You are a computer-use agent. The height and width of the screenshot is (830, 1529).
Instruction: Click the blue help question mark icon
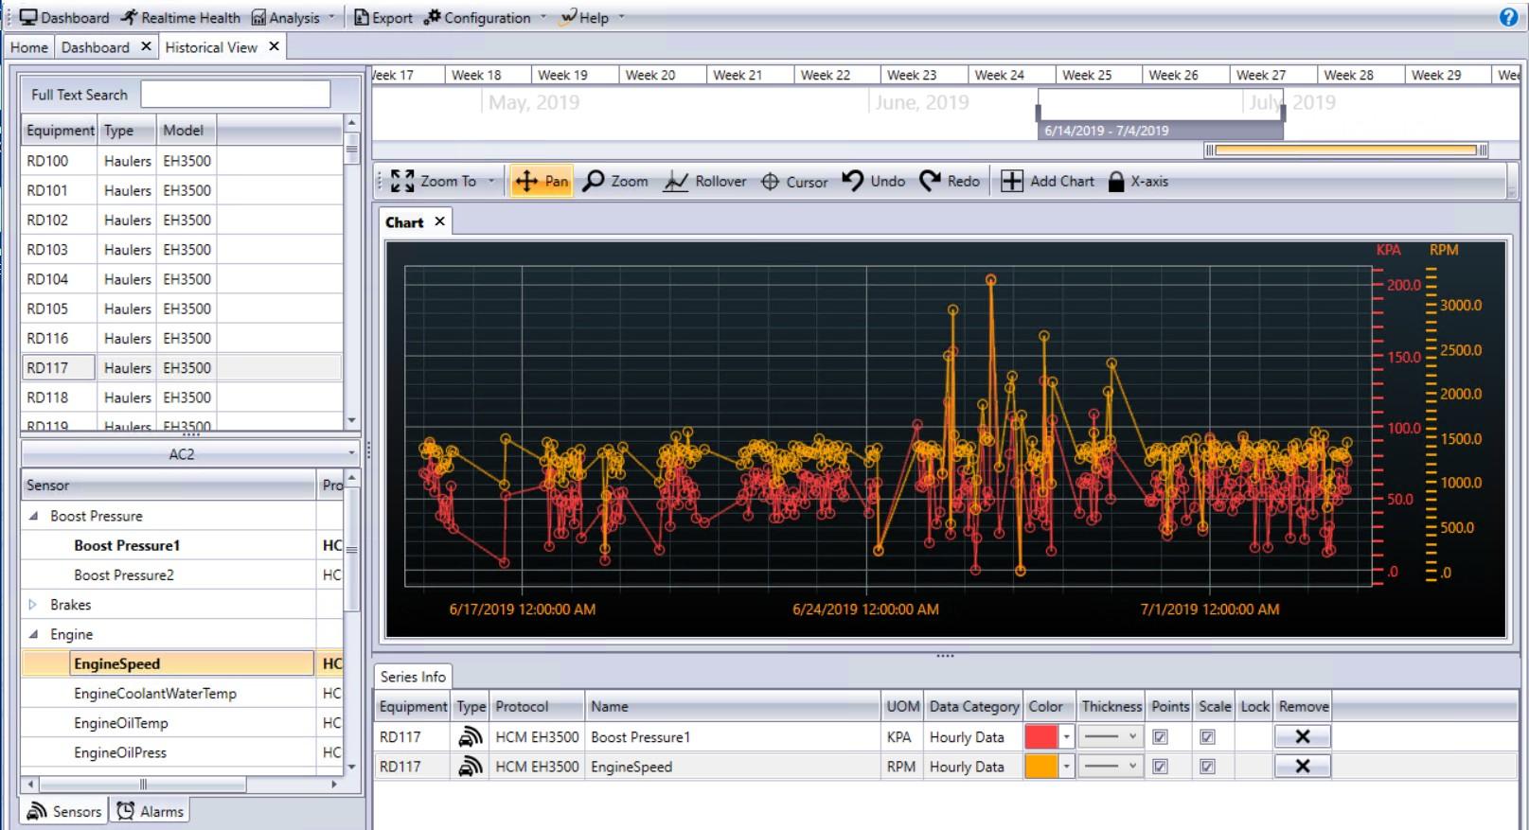coord(1508,17)
